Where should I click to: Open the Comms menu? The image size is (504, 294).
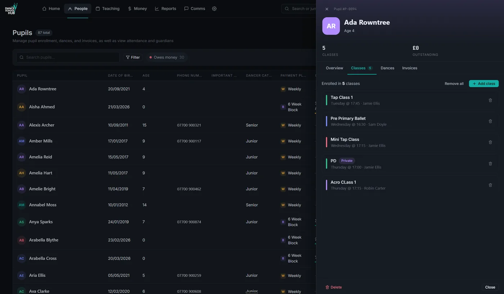coord(194,9)
